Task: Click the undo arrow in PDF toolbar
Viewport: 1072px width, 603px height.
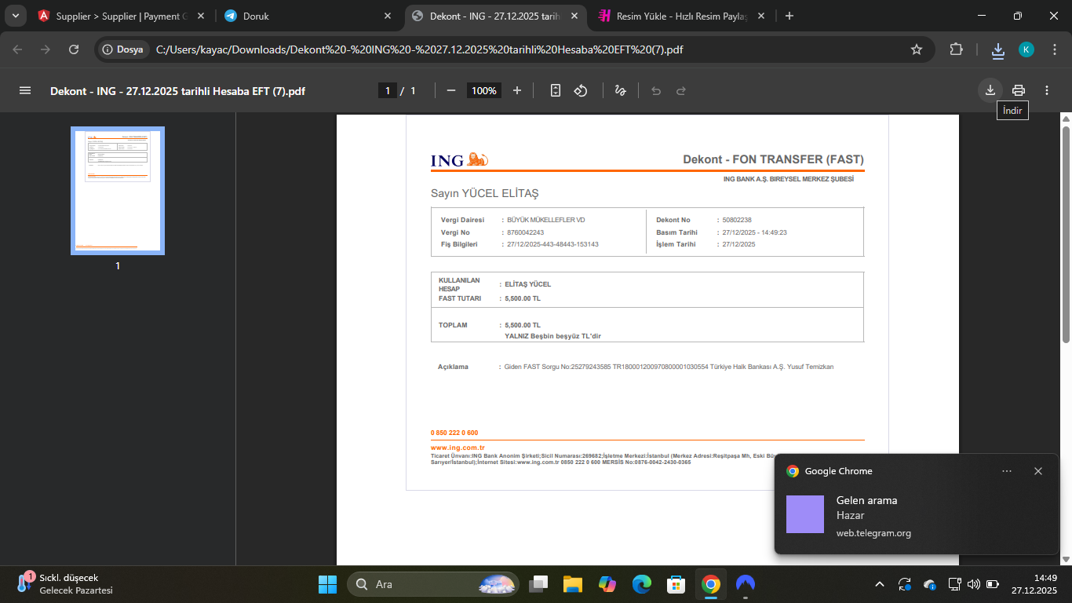Action: [656, 90]
